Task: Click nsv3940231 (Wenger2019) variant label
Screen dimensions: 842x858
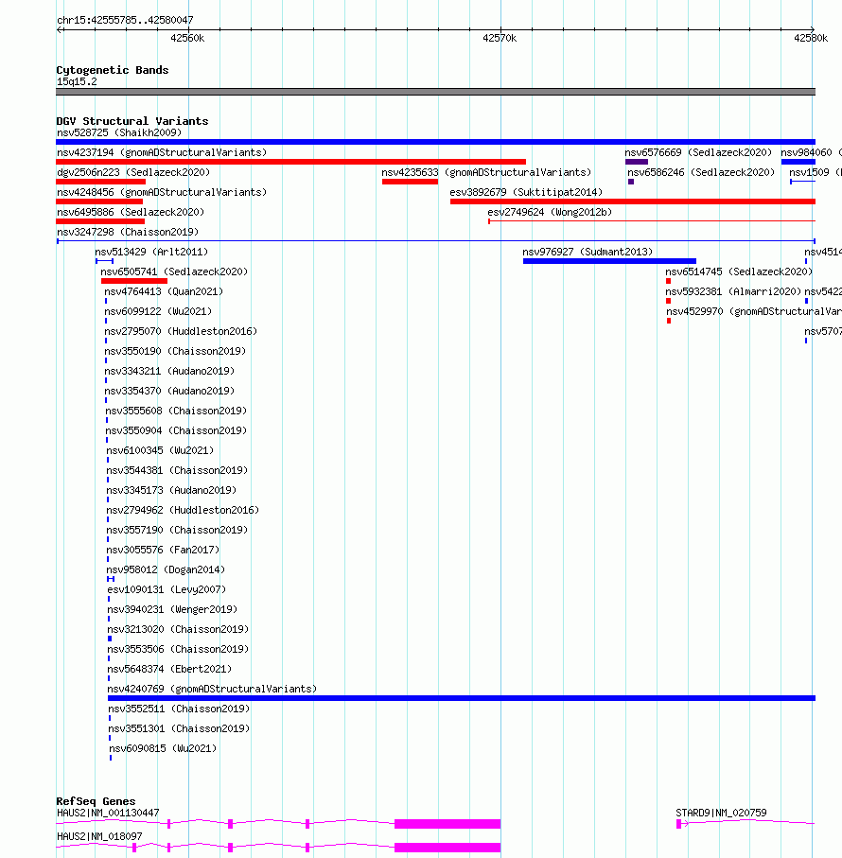Action: (172, 609)
